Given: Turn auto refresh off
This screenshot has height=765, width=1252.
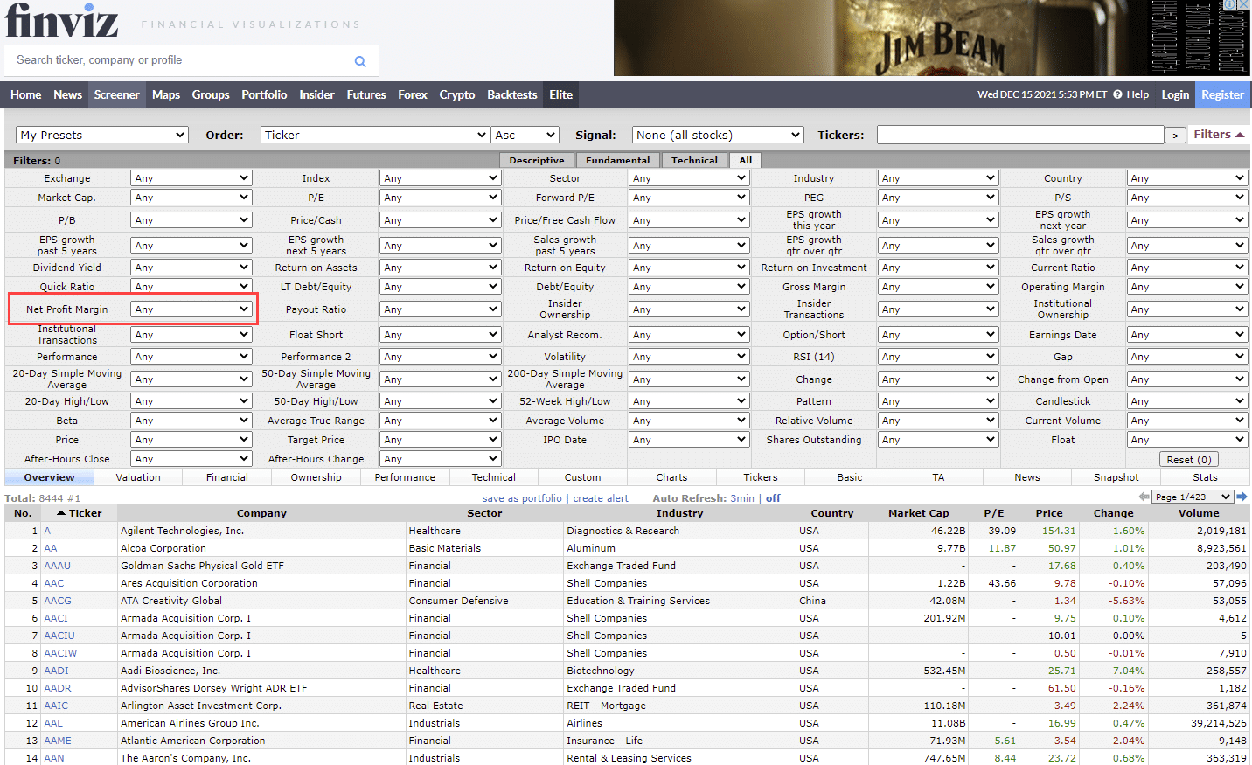Looking at the screenshot, I should pyautogui.click(x=773, y=498).
